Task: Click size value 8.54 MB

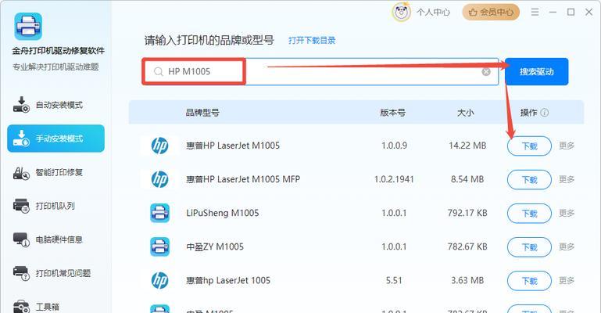Action: (467, 179)
